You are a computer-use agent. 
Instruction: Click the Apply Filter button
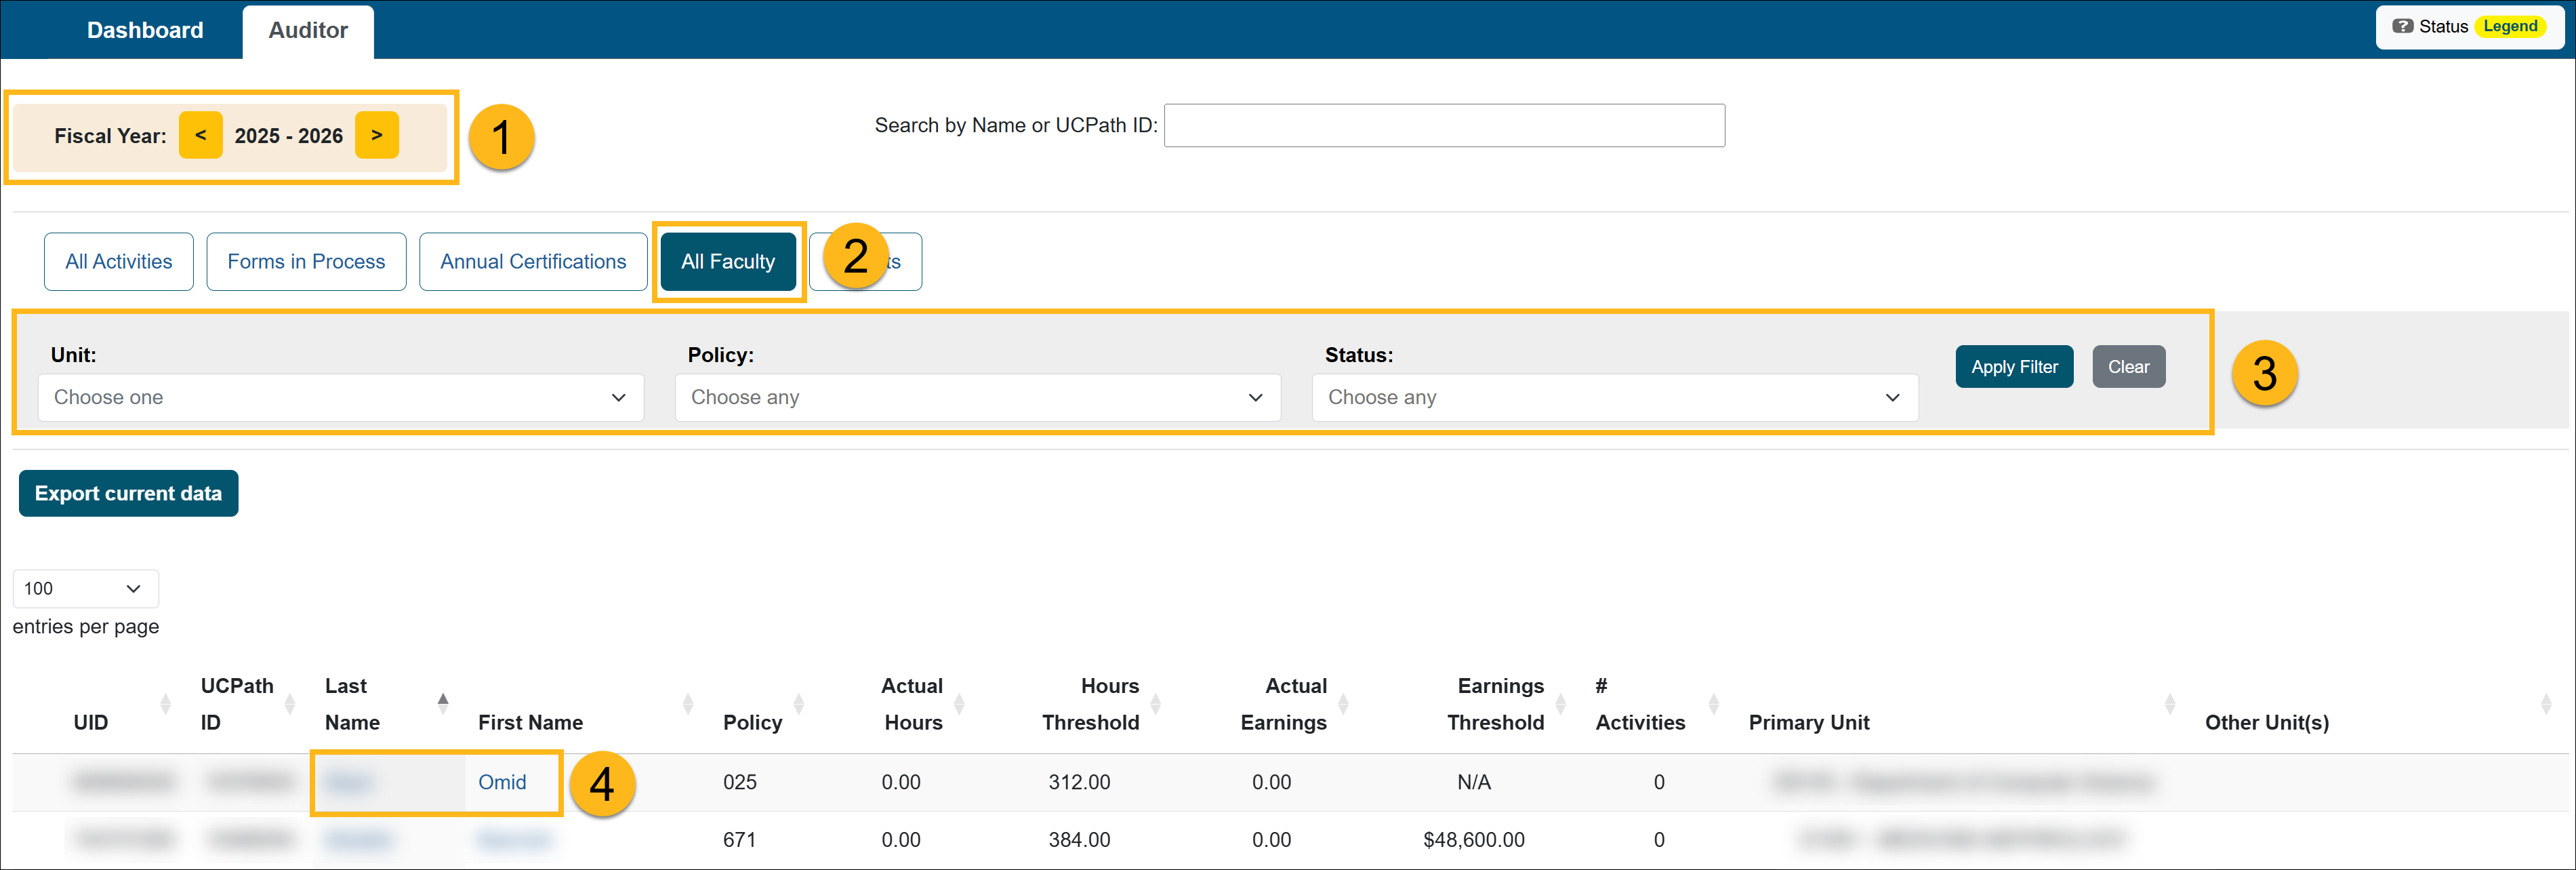point(2013,367)
